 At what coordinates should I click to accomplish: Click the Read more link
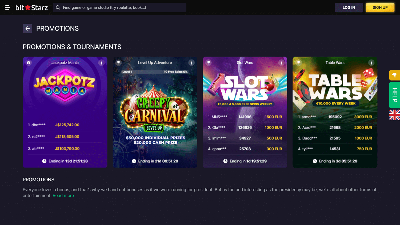click(63, 195)
